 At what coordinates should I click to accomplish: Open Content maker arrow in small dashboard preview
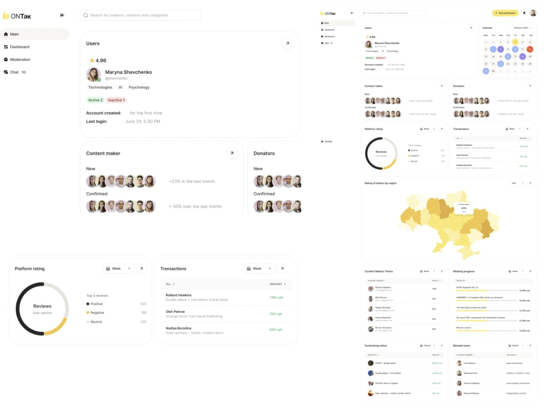tap(442, 86)
